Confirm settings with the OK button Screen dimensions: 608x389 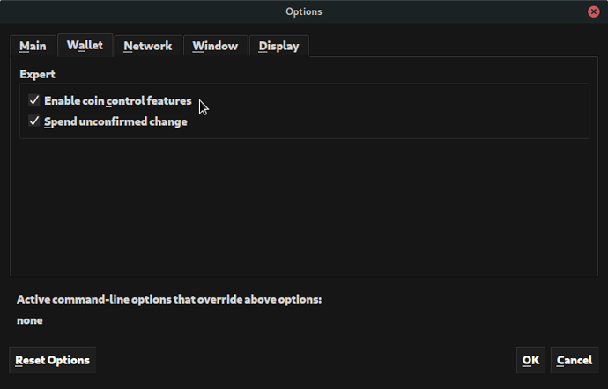coord(530,360)
